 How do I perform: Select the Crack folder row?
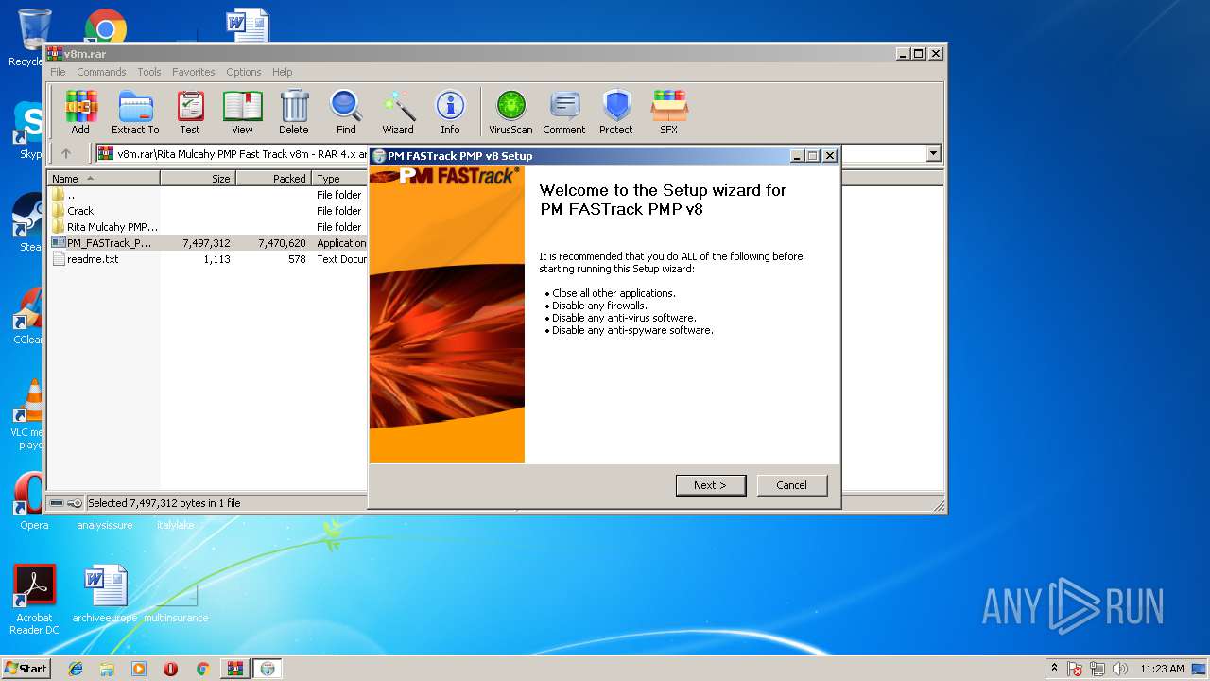[x=208, y=211]
